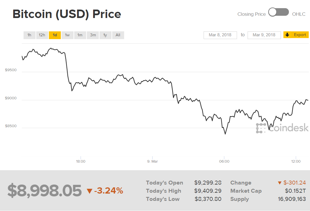This screenshot has height=211, width=310.
Task: Select the 1y time range
Action: 105,35
